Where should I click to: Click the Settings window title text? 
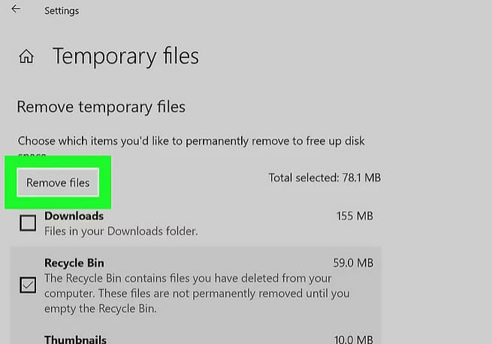[62, 11]
